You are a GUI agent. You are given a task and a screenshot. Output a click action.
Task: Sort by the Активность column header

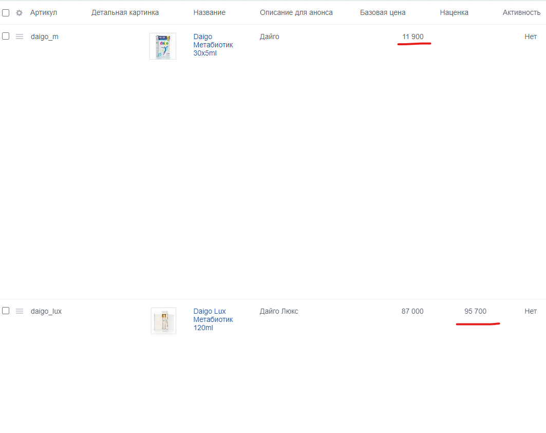point(521,12)
